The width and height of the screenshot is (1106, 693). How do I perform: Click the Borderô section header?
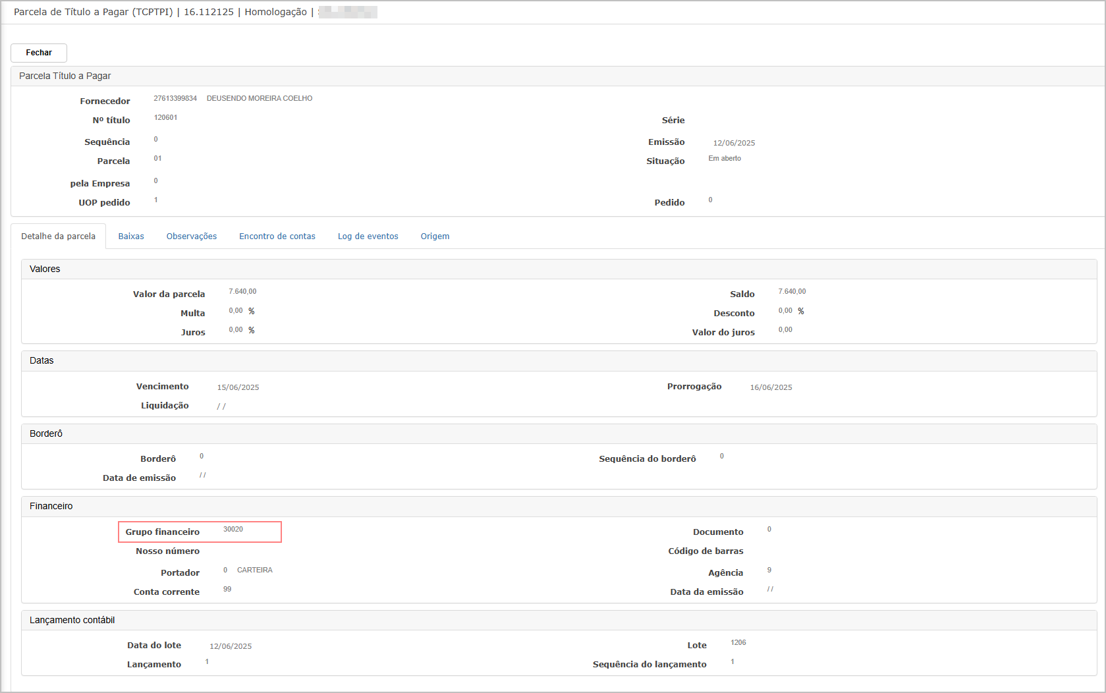(x=559, y=433)
